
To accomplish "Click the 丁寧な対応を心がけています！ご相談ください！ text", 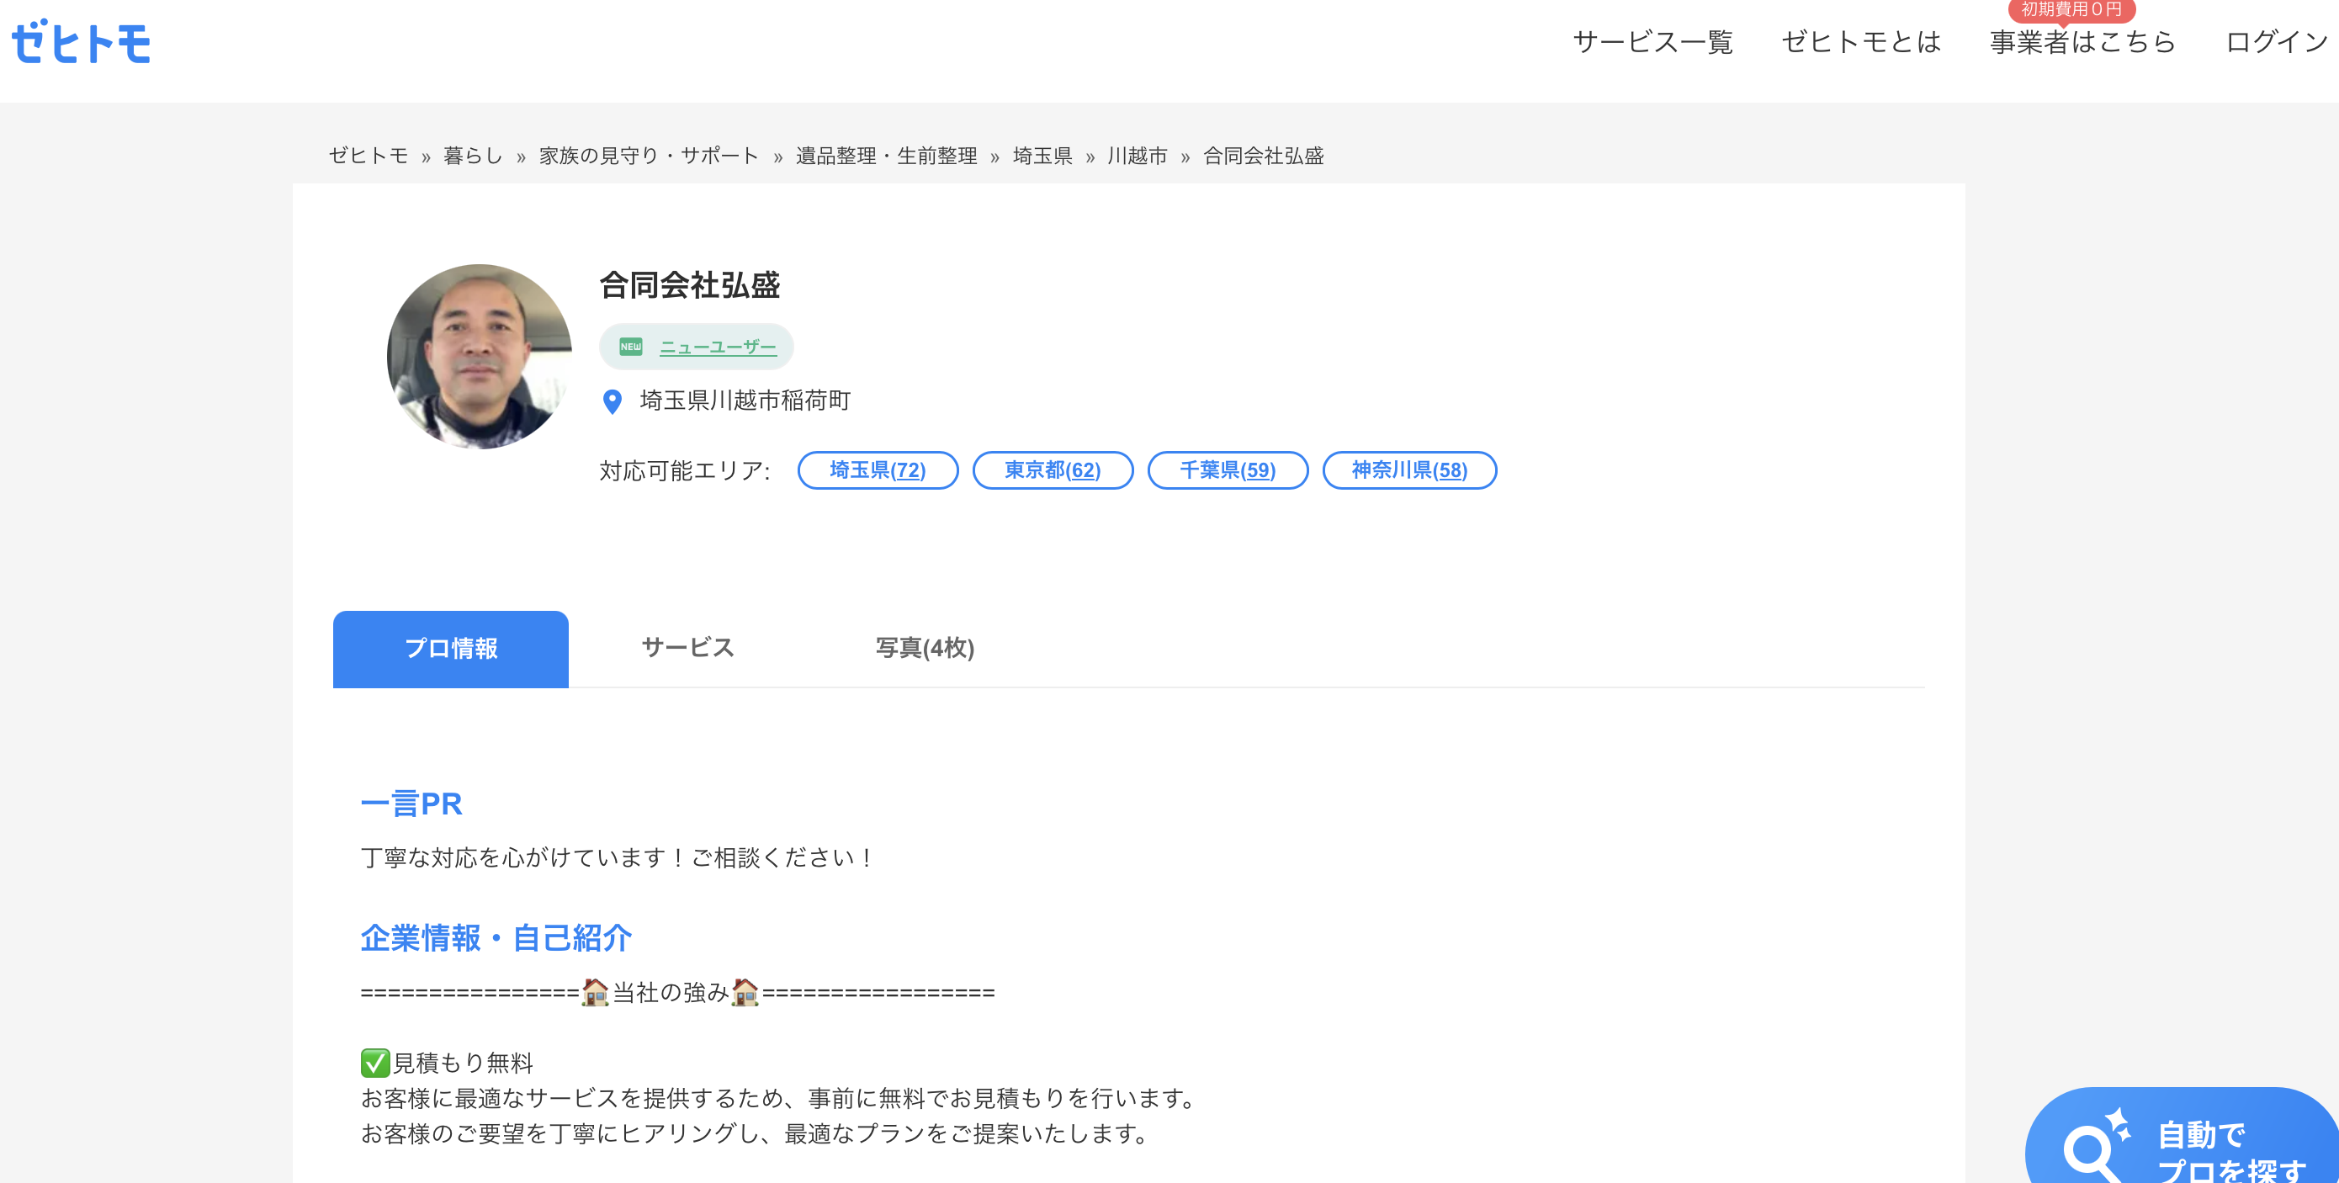I will (x=617, y=858).
